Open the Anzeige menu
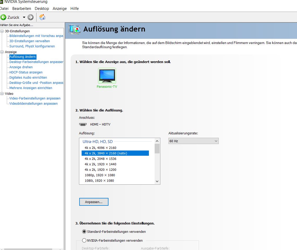Image resolution: width=297 pixels, height=250 pixels. (x=60, y=9)
